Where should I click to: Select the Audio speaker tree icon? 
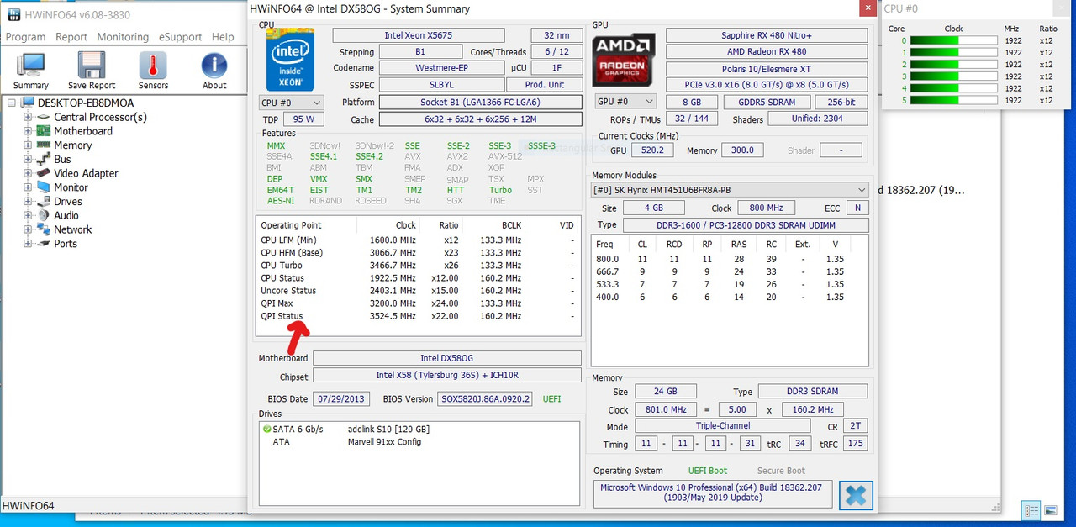coord(44,215)
